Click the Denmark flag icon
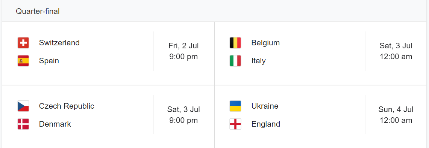Viewport: 429px width, 148px height. coord(23,124)
